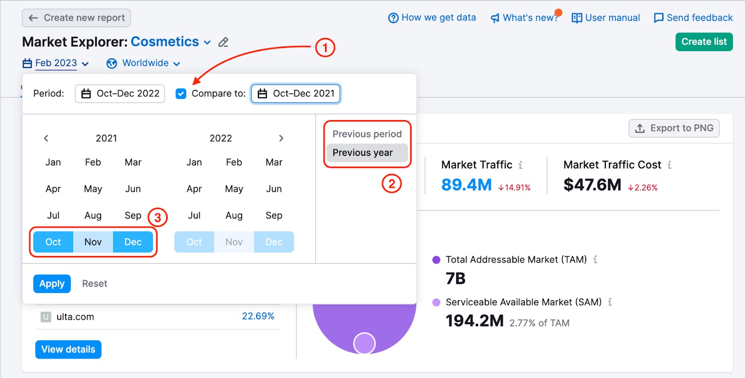Click the How we get data help icon
The width and height of the screenshot is (745, 378).
(393, 18)
